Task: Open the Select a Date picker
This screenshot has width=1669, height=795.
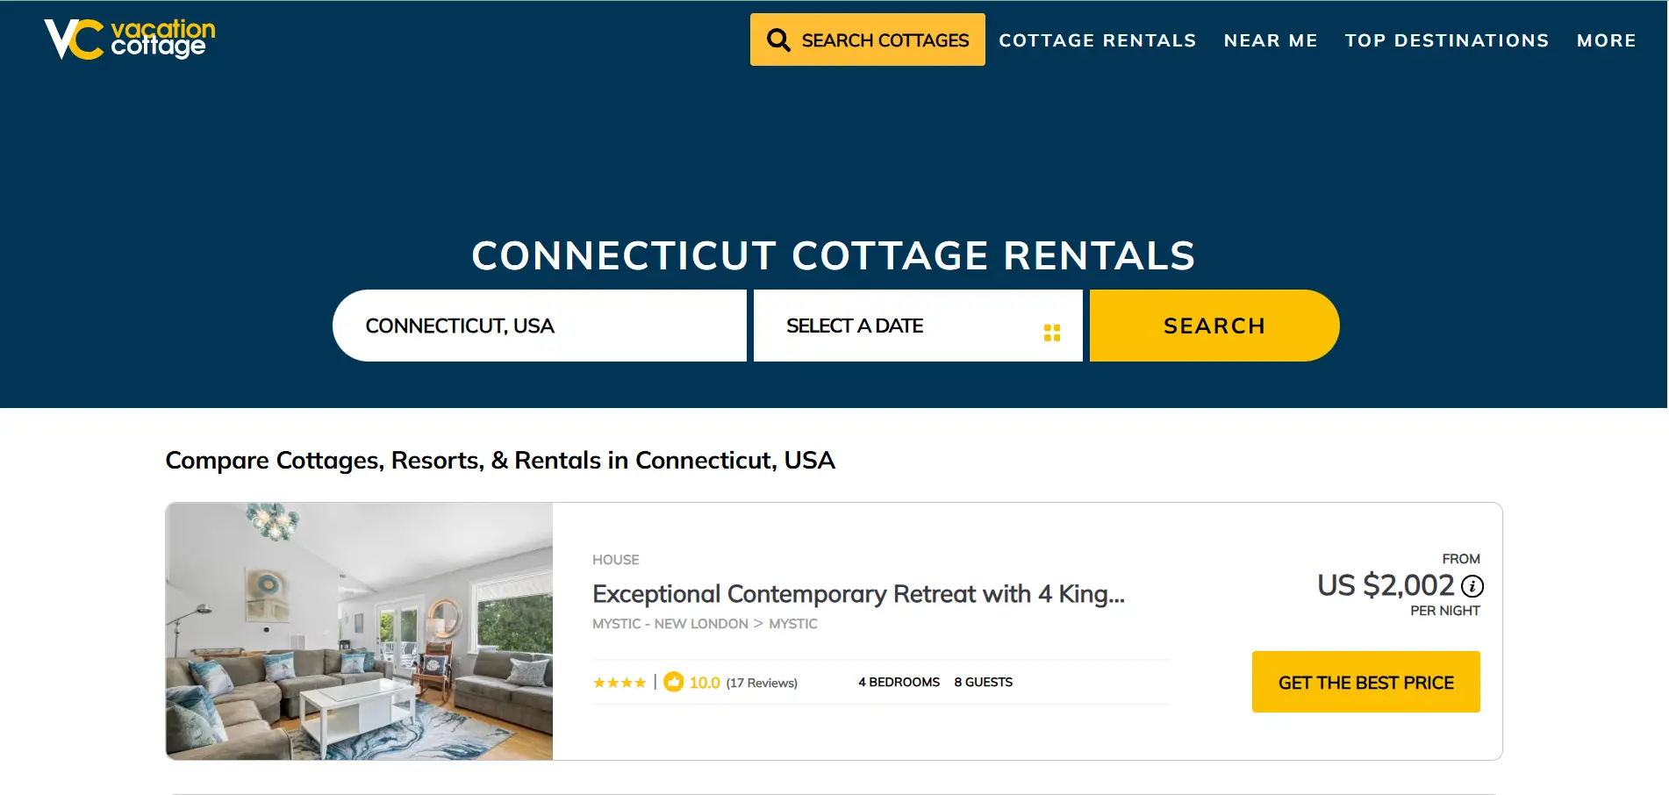Action: [918, 326]
